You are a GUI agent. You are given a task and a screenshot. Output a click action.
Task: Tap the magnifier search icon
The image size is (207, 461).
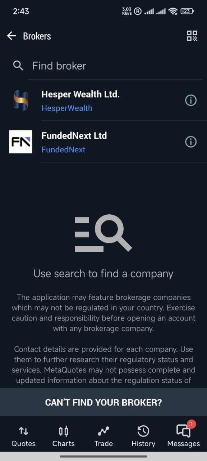tap(18, 66)
